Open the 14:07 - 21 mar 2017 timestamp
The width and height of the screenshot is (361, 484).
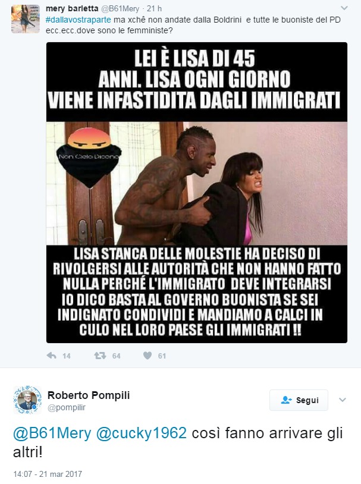(48, 474)
